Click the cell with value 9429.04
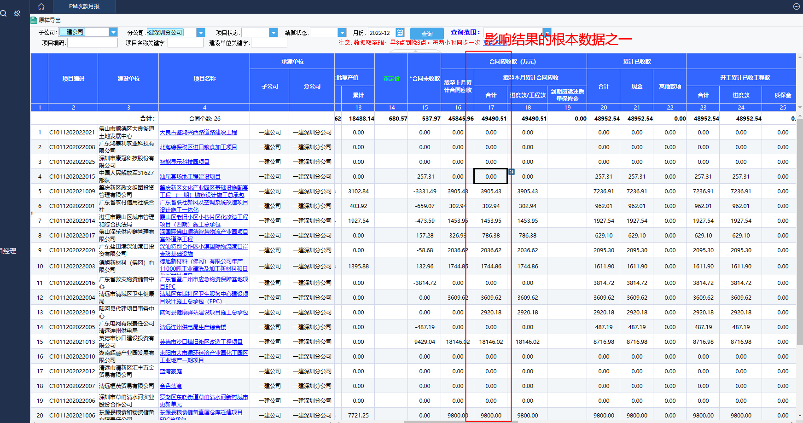Image resolution: width=803 pixels, height=423 pixels. point(425,342)
